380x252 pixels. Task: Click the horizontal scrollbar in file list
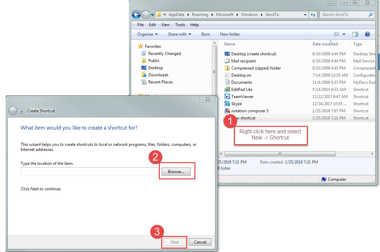click(280, 154)
